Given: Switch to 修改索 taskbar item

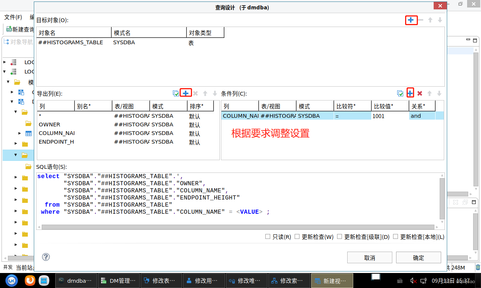Looking at the screenshot, I should pyautogui.click(x=289, y=280).
